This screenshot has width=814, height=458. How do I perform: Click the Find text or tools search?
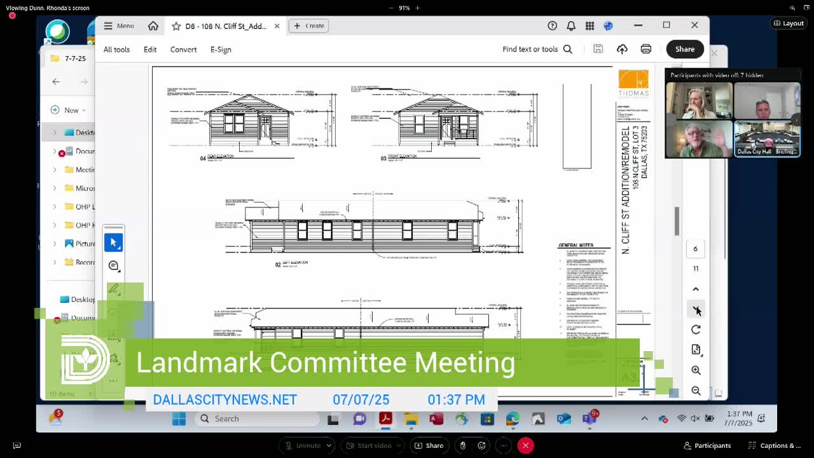(537, 49)
